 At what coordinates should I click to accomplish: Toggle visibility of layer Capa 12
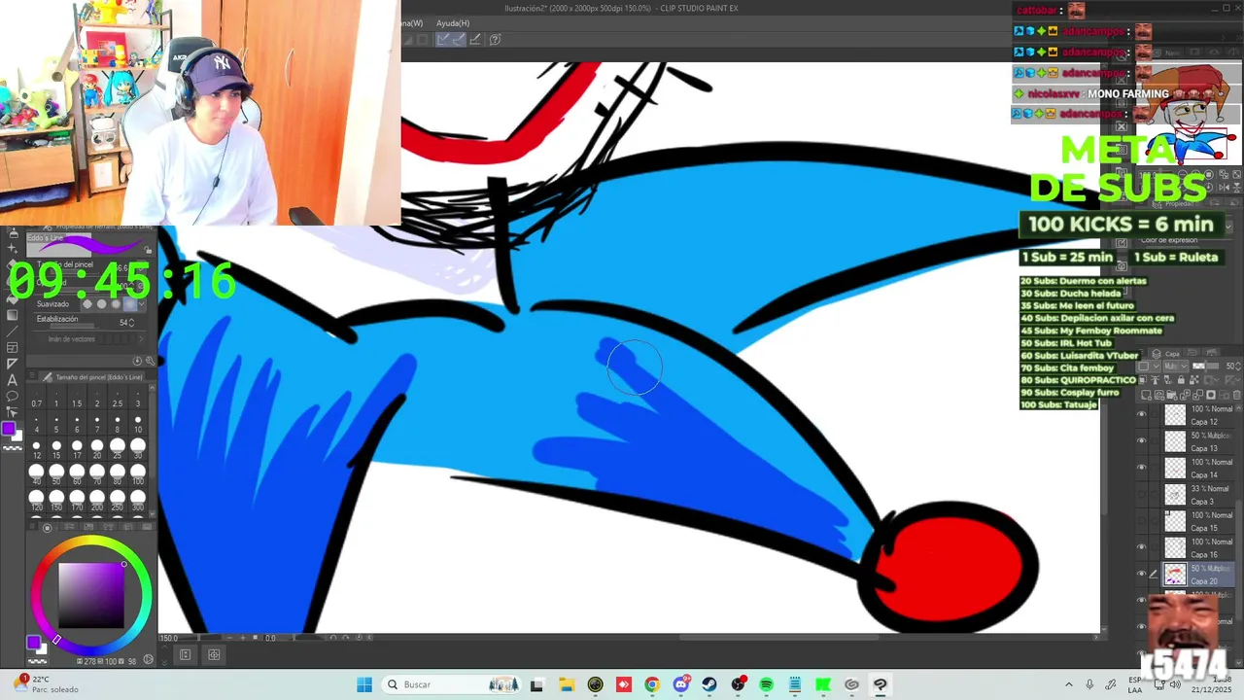pos(1142,415)
